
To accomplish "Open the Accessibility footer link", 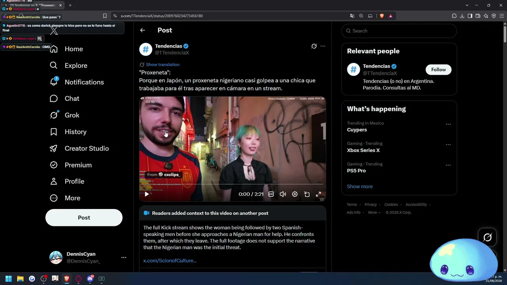I will click(x=416, y=205).
